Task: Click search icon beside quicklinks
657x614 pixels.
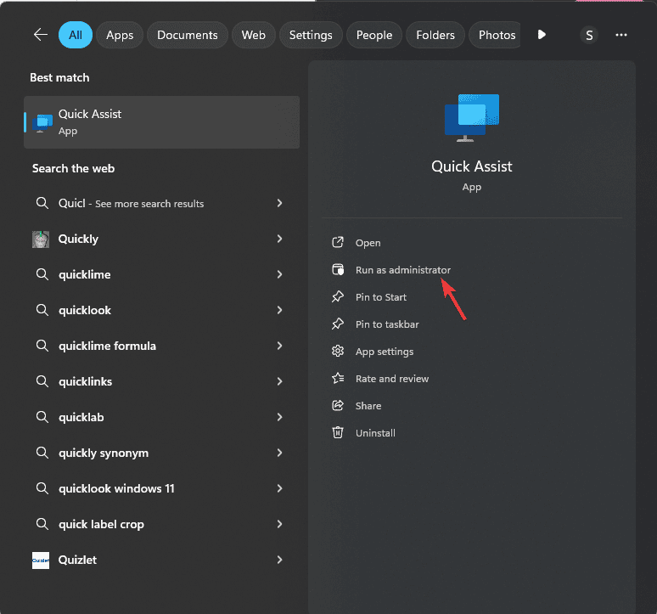Action: click(42, 381)
